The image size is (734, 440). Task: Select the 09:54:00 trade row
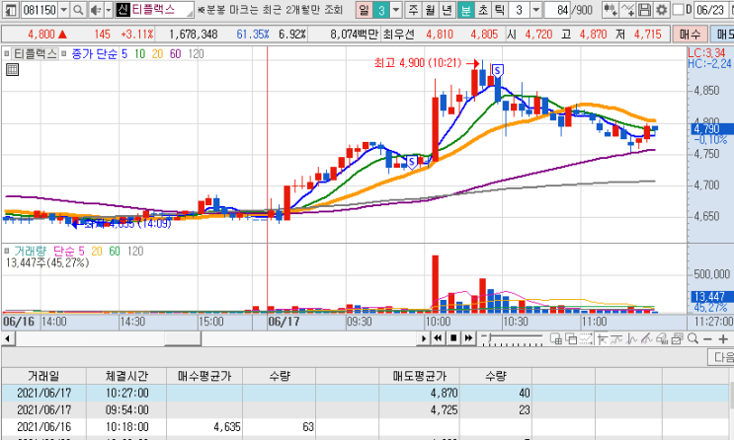coord(366,409)
